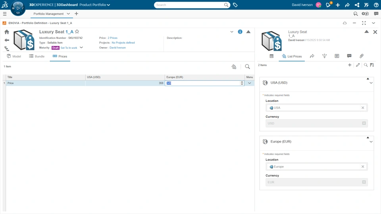Screen dimensions: 381x214
Task: Open the Product Portfolio dashboard dropdown
Action: point(108,5)
